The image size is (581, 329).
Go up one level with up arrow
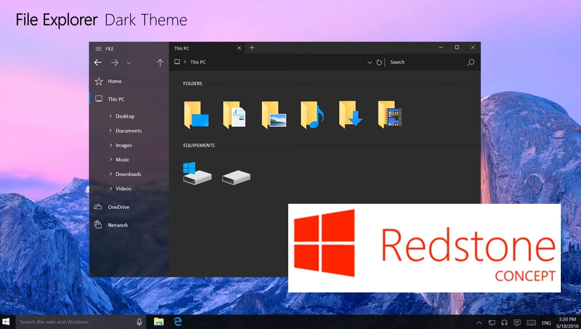(x=160, y=63)
